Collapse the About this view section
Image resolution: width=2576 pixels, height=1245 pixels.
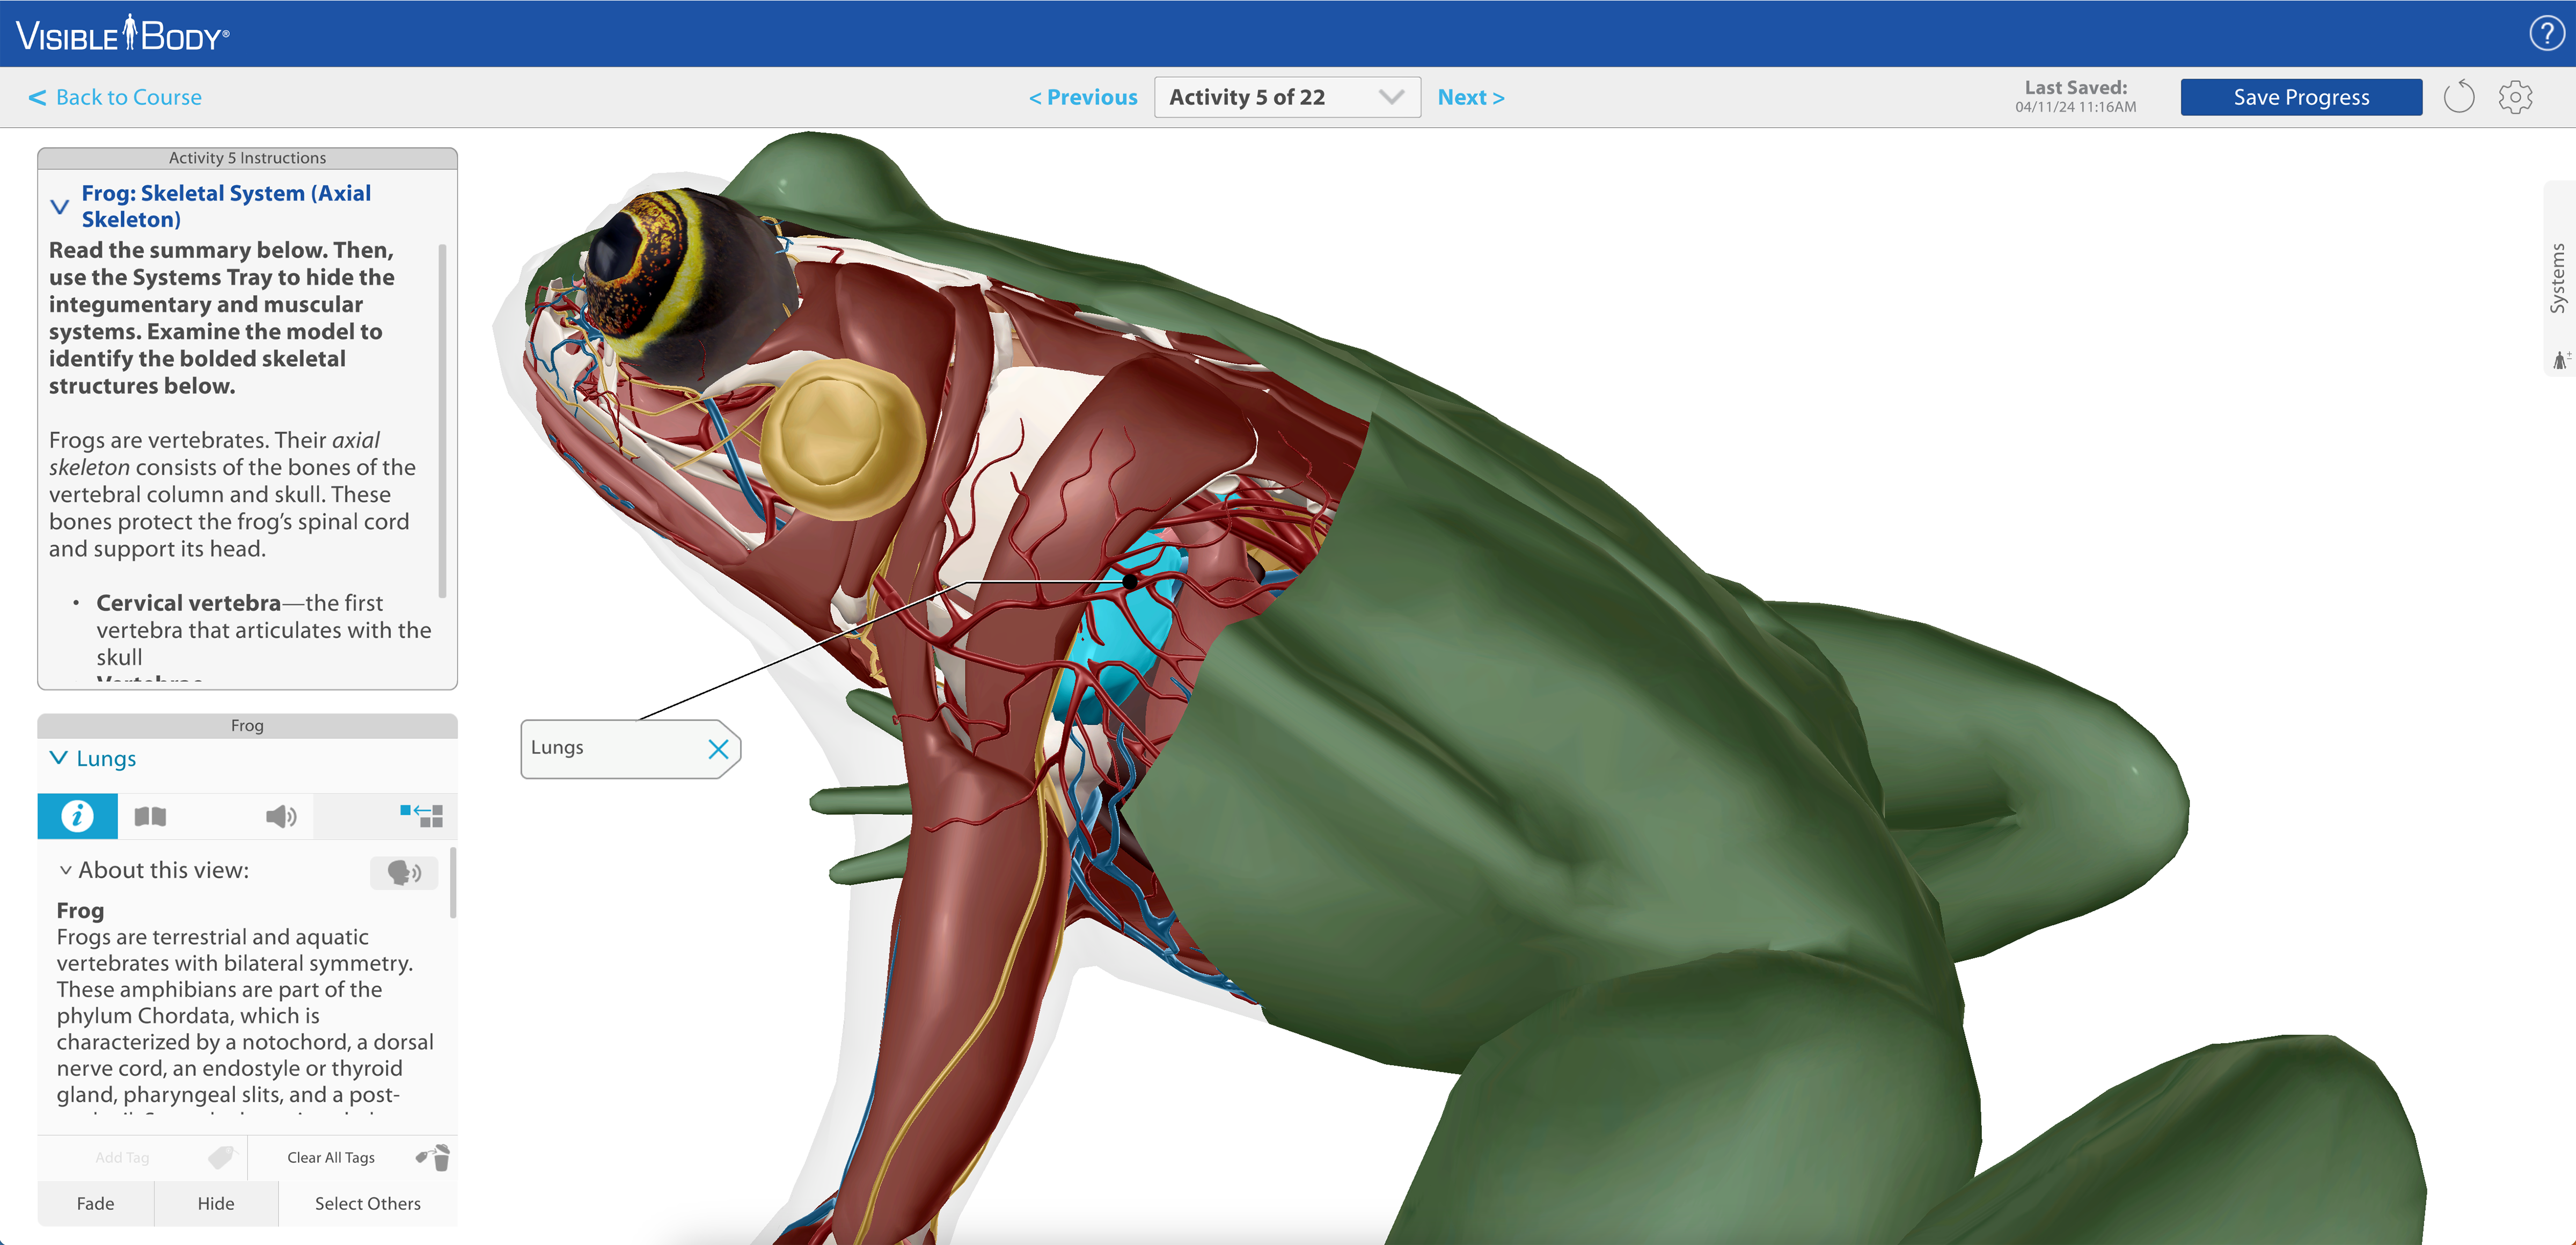(x=66, y=870)
